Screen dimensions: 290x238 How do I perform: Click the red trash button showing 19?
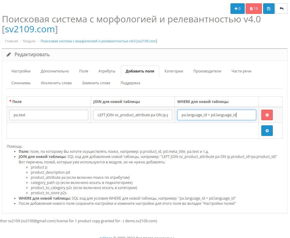click(253, 9)
